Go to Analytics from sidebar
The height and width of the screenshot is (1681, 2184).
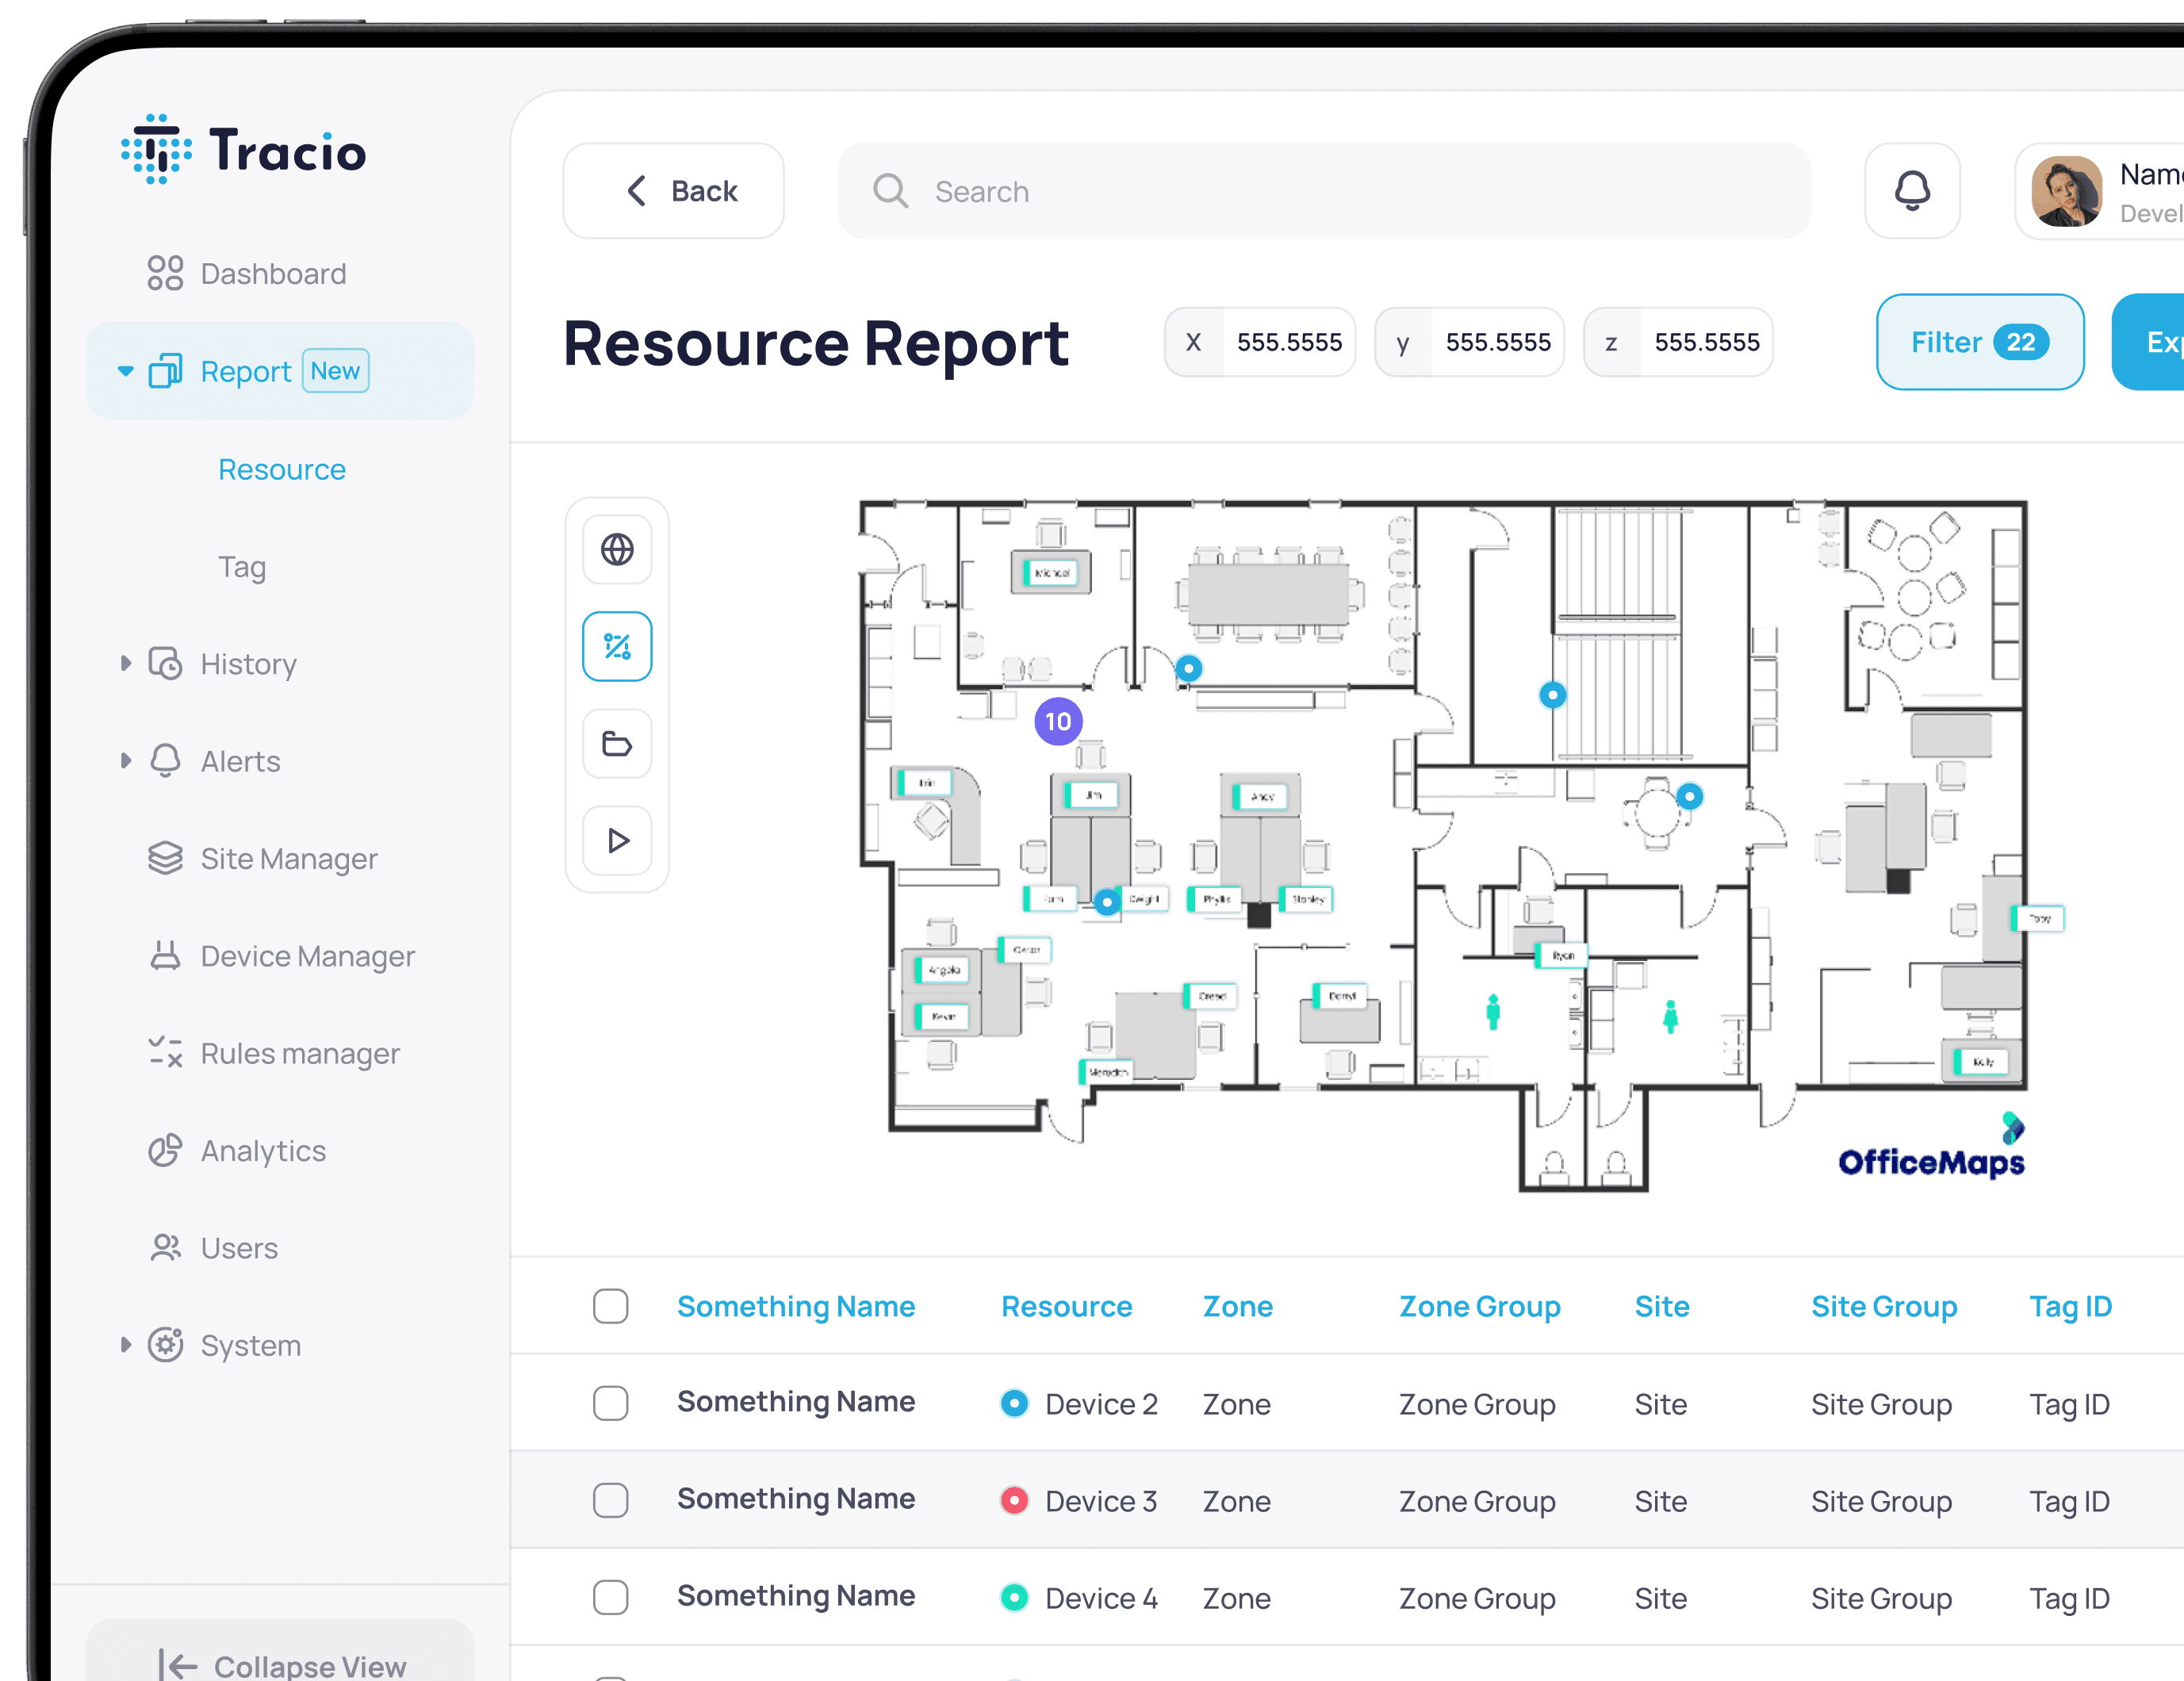point(263,1151)
